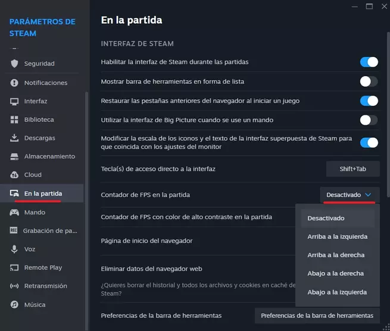Open the Biblioteca settings section
Viewport: 390px width, 331px height.
[42, 119]
